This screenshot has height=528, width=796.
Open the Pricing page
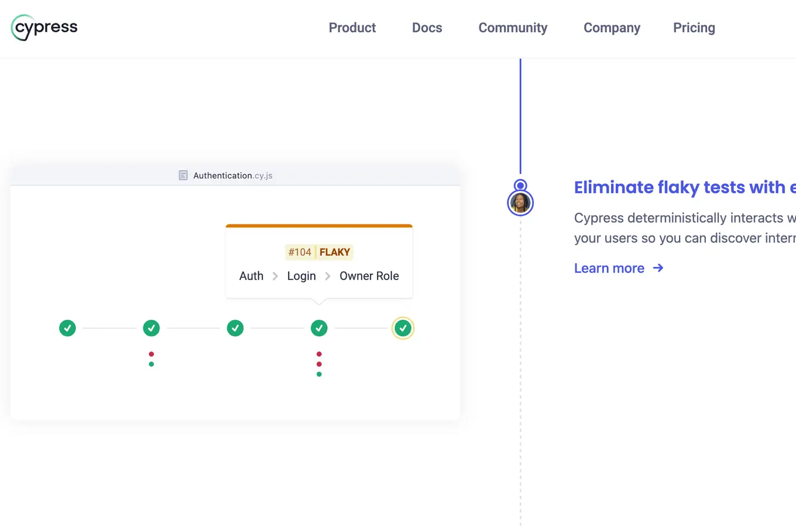pyautogui.click(x=694, y=27)
